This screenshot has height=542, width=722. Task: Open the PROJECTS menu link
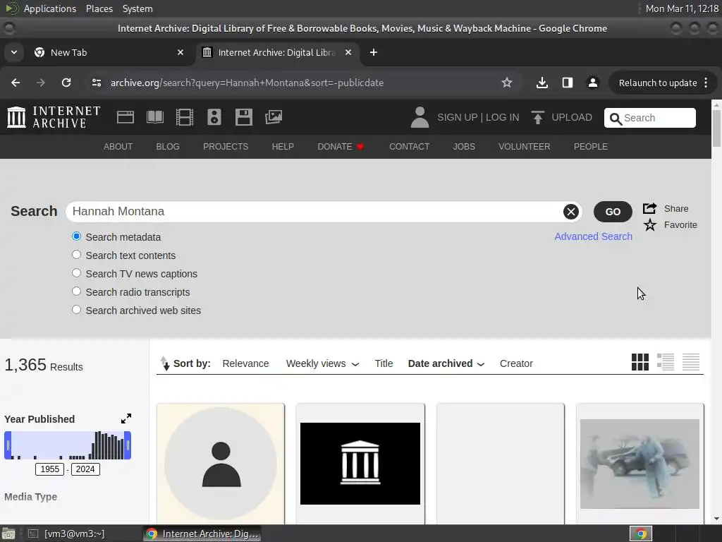(x=226, y=147)
